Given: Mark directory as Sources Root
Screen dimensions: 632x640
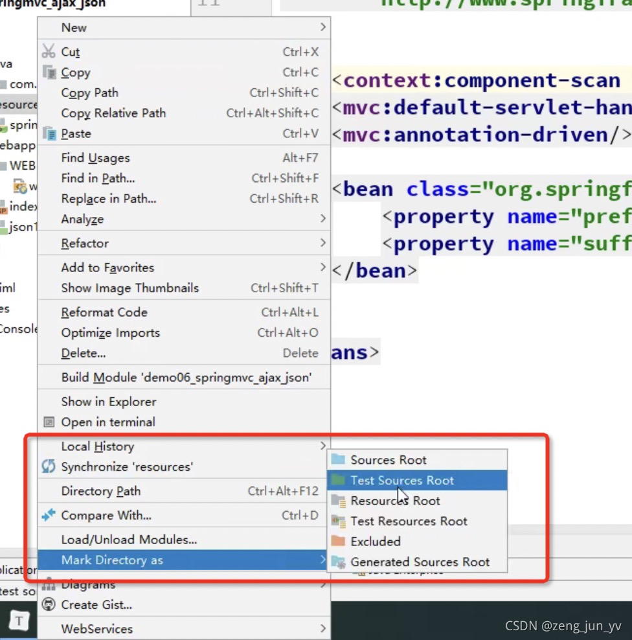Looking at the screenshot, I should click(417, 460).
